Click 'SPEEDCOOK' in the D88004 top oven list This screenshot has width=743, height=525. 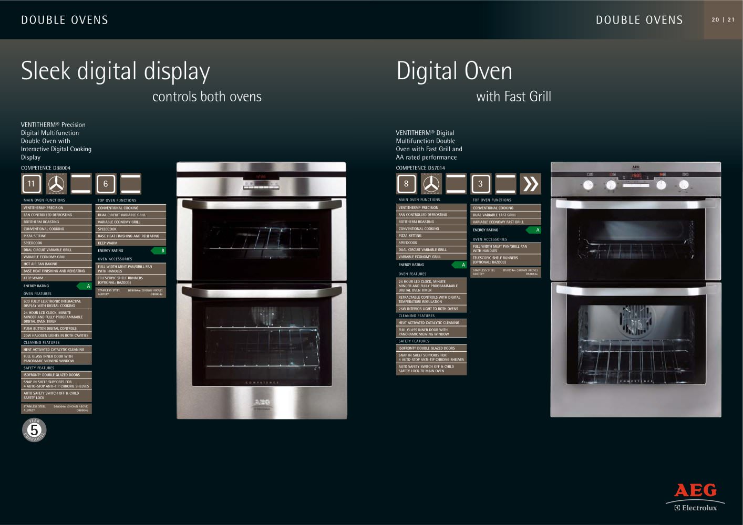click(x=131, y=229)
